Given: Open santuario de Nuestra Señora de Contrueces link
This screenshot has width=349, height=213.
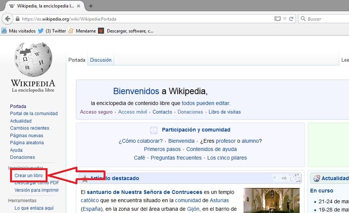Looking at the screenshot, I should (x=144, y=192).
